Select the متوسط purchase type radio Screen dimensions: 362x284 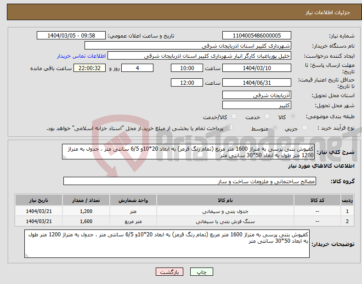click(275, 127)
